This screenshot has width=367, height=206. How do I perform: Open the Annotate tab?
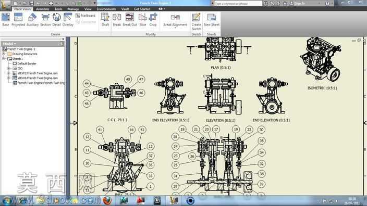click(x=43, y=9)
